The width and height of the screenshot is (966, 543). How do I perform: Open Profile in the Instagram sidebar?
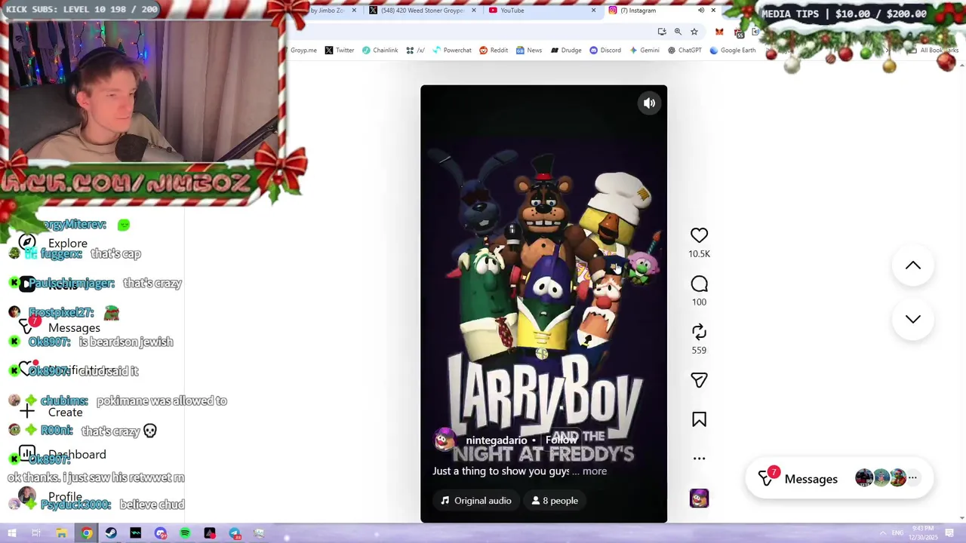point(51,496)
